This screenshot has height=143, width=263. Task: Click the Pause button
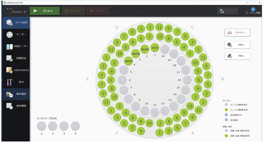coord(73,11)
